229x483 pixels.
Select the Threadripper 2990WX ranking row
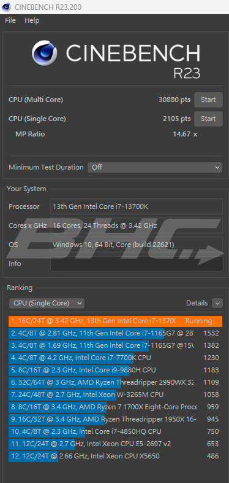(116, 382)
